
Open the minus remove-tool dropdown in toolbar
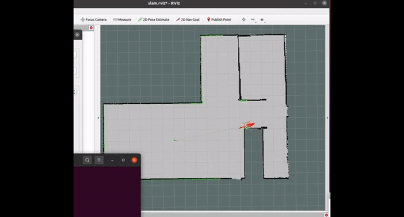[253, 20]
